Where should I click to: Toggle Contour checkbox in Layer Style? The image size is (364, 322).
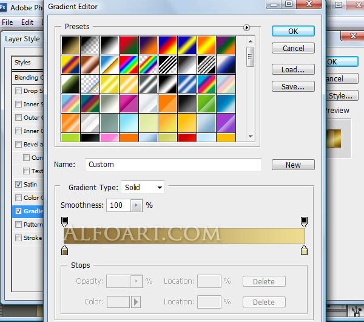tap(26, 157)
